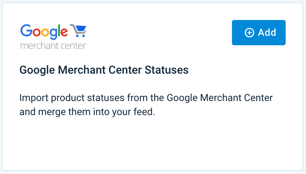Open the Google Merchant Center Statuses heading
306x174 pixels.
104,70
